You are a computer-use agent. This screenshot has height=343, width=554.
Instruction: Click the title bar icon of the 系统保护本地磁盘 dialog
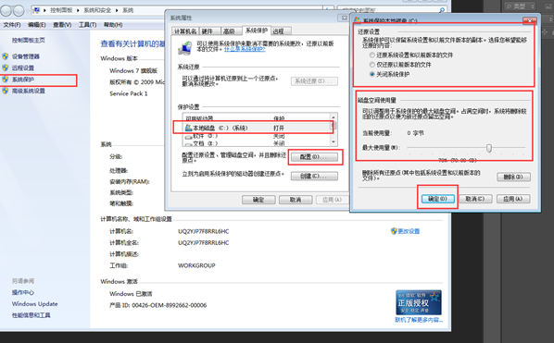[x=357, y=20]
